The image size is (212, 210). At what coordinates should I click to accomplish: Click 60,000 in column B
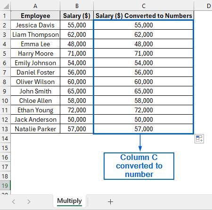[77, 82]
